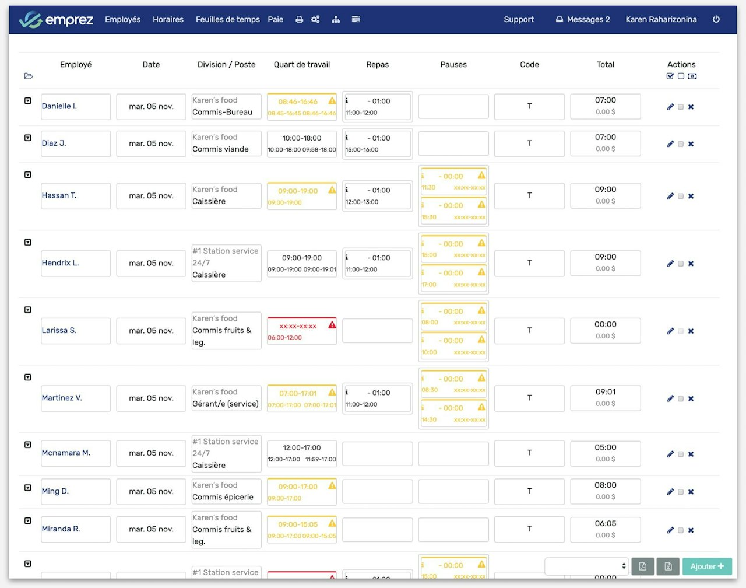Open the Feuilles de temps menu

228,19
